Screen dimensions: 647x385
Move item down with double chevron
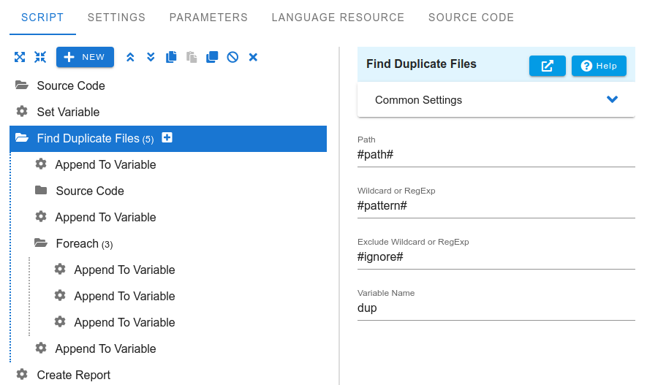pos(151,57)
